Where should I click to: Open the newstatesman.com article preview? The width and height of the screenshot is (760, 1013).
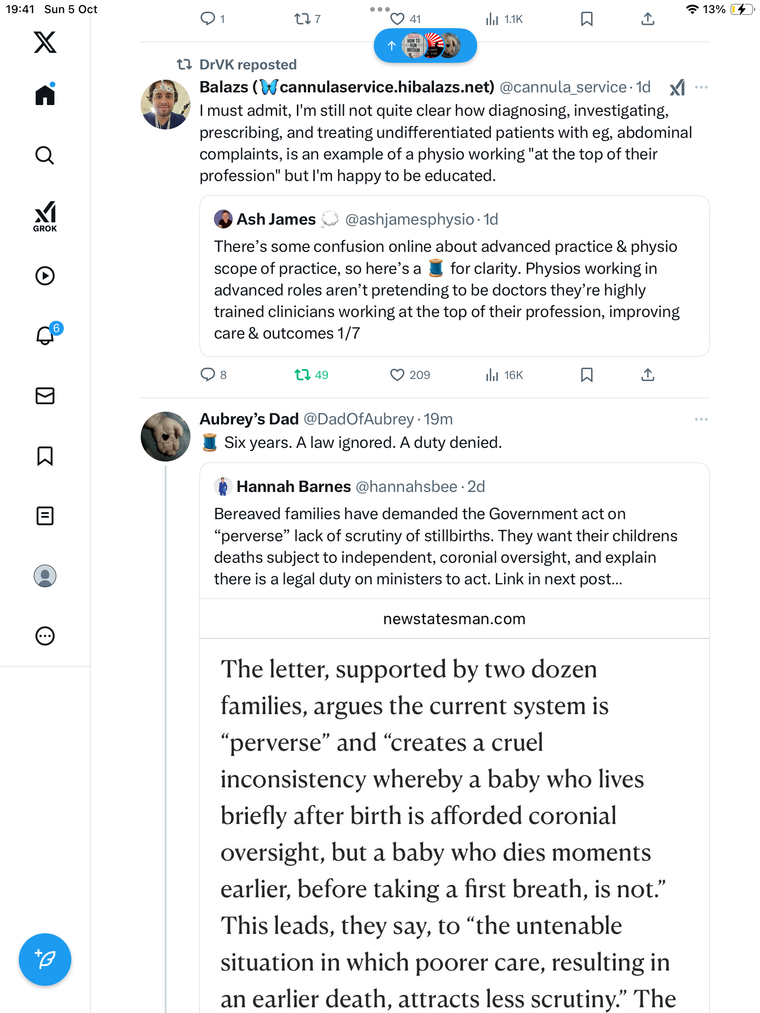(454, 797)
